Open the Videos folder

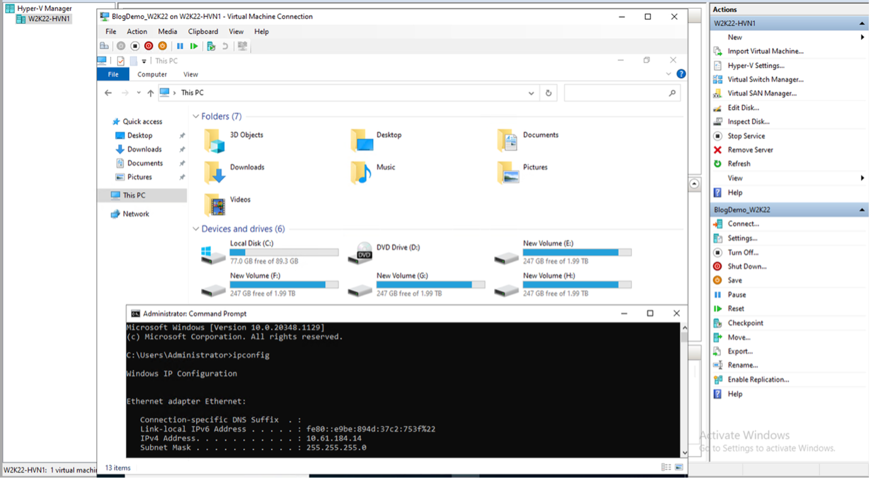[227, 205]
